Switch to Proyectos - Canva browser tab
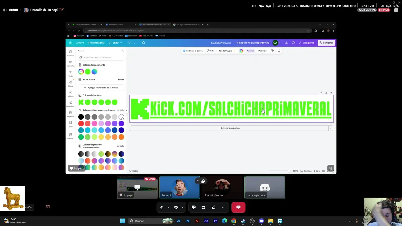 (121, 24)
